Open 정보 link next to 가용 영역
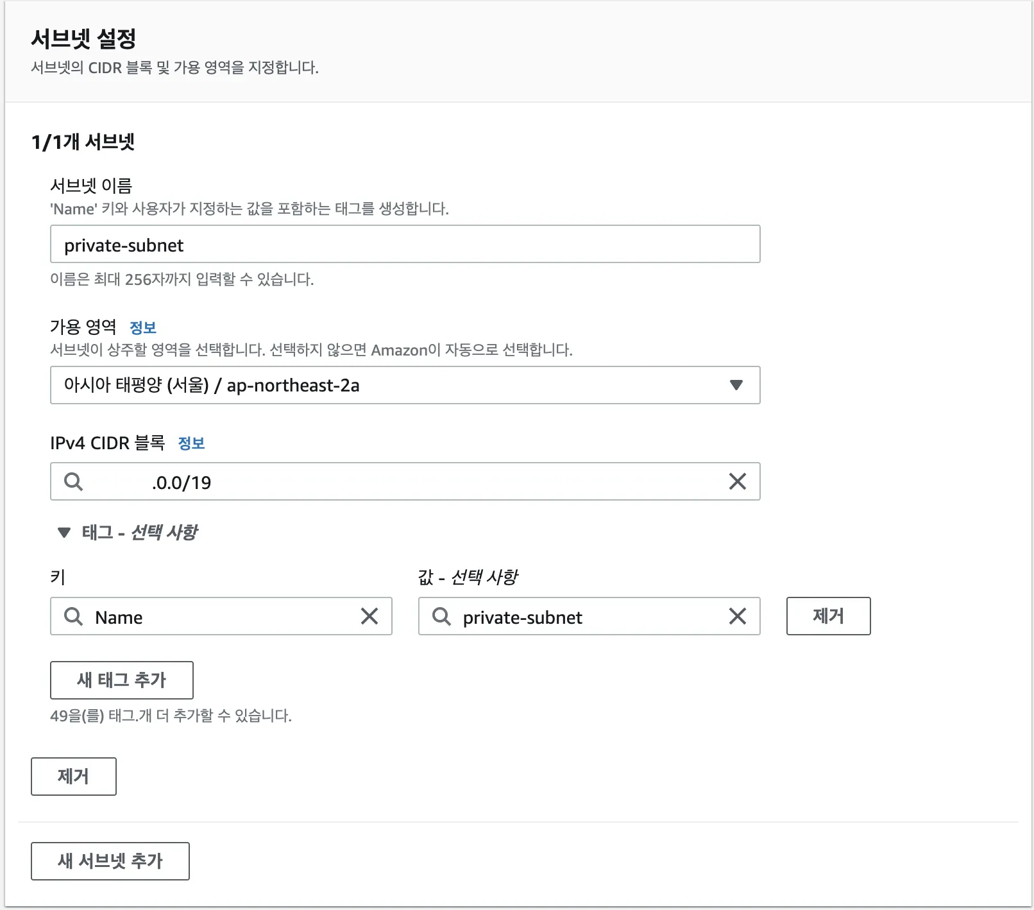Screen dimensions: 1034x910 (x=142, y=328)
